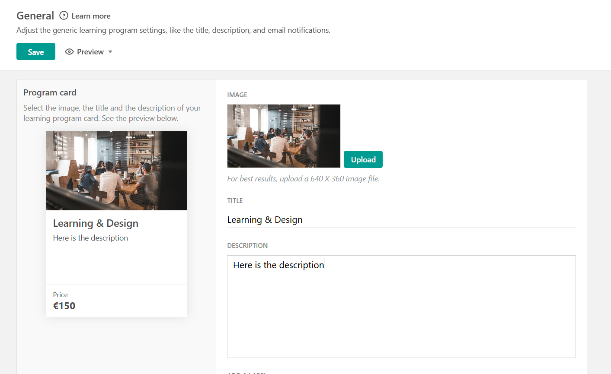Click the DESCRIPTION field label
The height and width of the screenshot is (374, 611).
[x=247, y=246]
